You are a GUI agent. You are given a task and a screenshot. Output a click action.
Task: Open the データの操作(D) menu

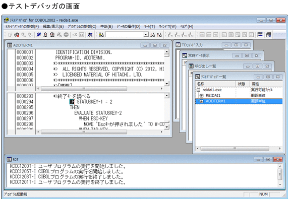pyautogui.click(x=129, y=26)
